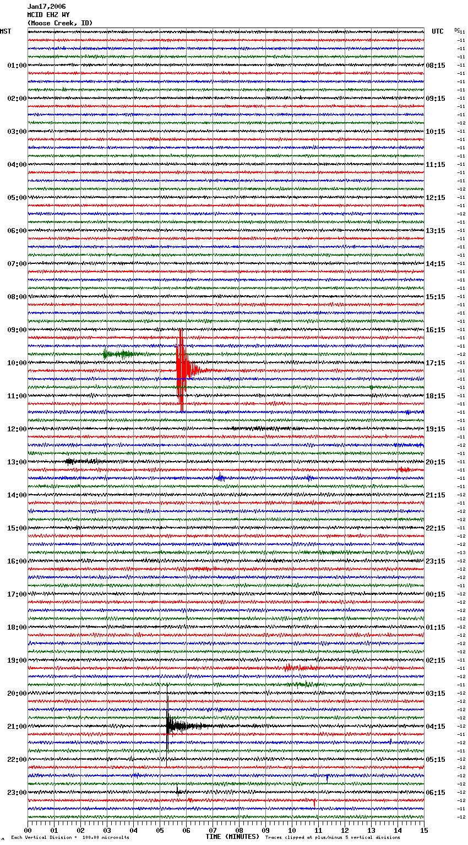The height and width of the screenshot is (845, 468).
Task: Click the 08:15 UTC time label
Action: click(436, 66)
